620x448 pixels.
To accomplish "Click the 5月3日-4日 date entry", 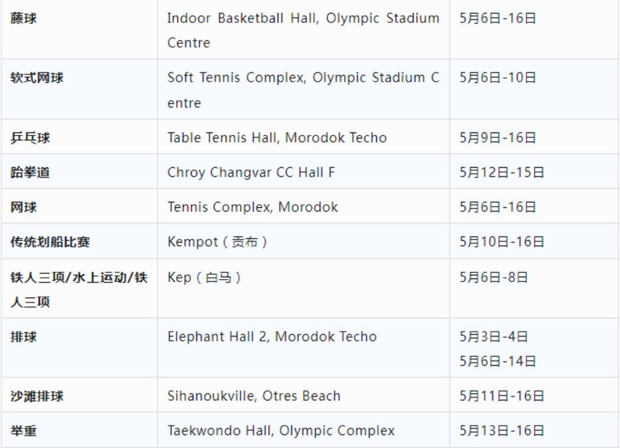I will coord(494,337).
